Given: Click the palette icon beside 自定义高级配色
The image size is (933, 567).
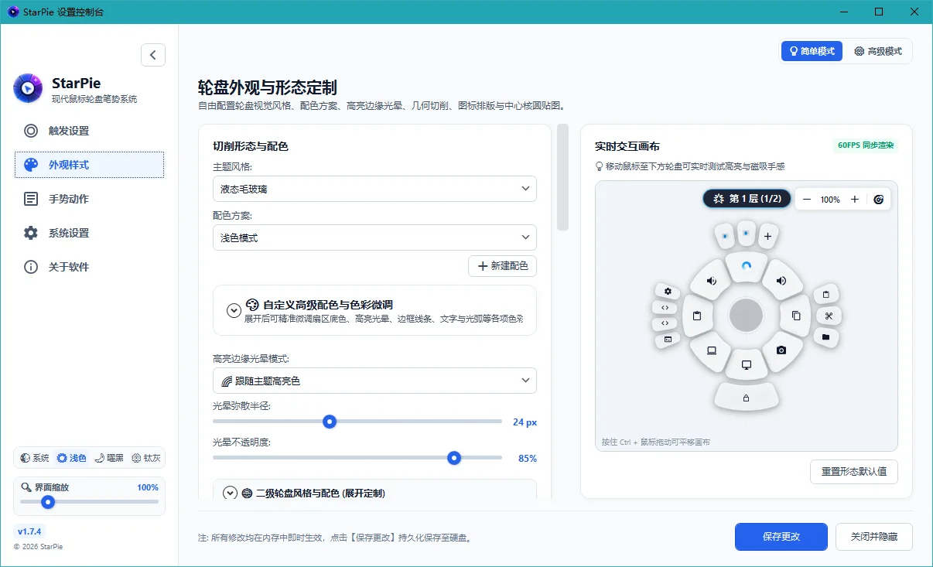Looking at the screenshot, I should click(252, 304).
